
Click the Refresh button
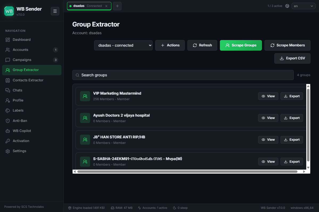click(202, 45)
